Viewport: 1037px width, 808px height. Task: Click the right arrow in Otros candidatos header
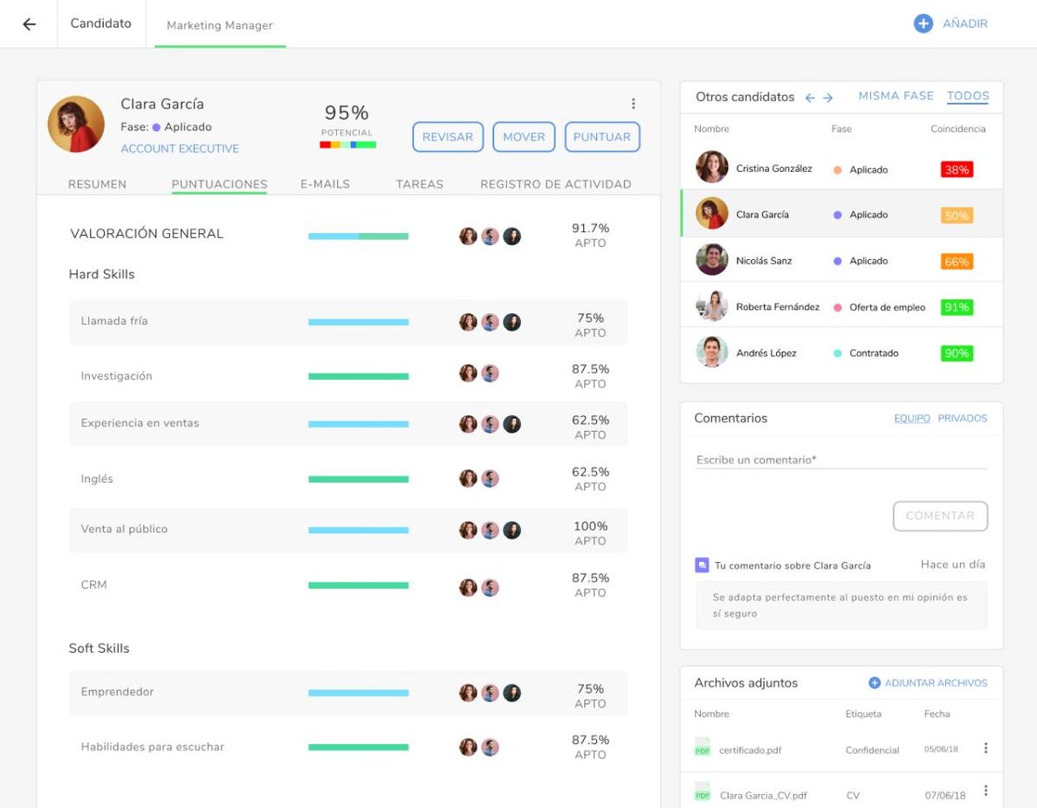click(826, 97)
